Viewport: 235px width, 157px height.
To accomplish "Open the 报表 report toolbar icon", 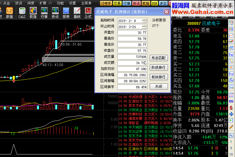I will coord(66,13).
